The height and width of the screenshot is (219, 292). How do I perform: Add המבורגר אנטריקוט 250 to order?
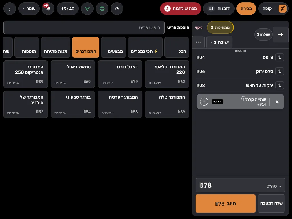click(x=26, y=74)
